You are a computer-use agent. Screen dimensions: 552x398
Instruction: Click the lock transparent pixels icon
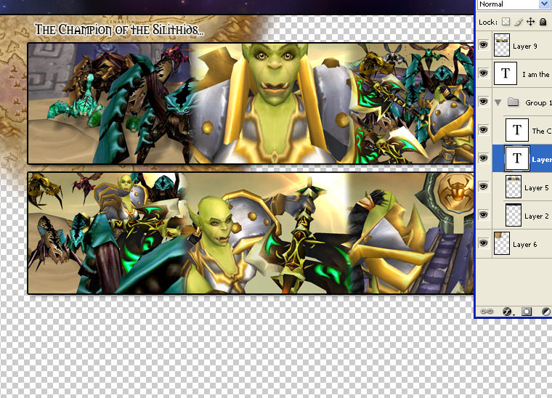506,23
